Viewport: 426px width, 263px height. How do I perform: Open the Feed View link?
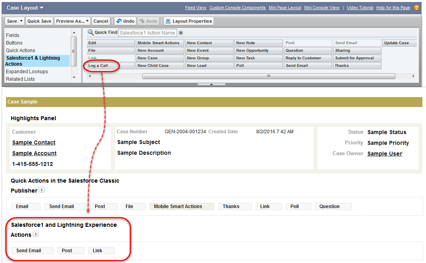[x=196, y=8]
